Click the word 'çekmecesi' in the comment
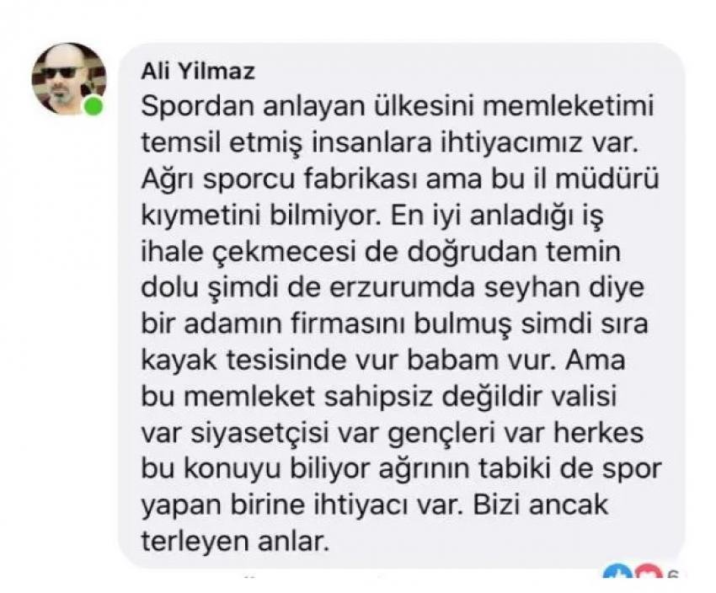 pos(284,253)
